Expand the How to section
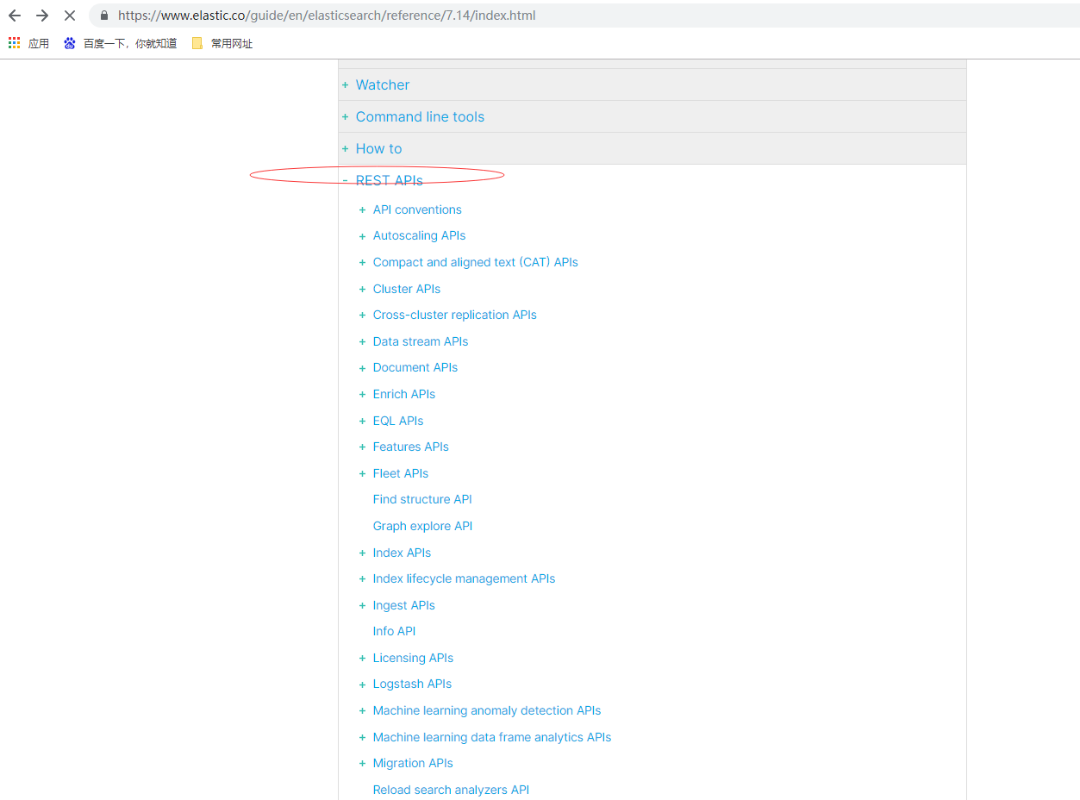The width and height of the screenshot is (1080, 800). click(346, 148)
